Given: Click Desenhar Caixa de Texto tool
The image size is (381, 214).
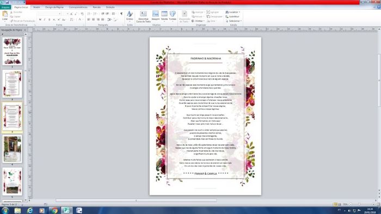Looking at the screenshot, I should click(143, 16).
